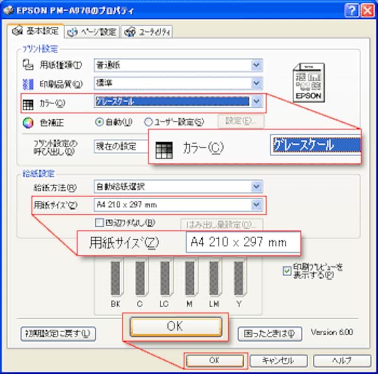Click the title bar question mark help icon
This screenshot has height=374, width=378.
(352, 11)
